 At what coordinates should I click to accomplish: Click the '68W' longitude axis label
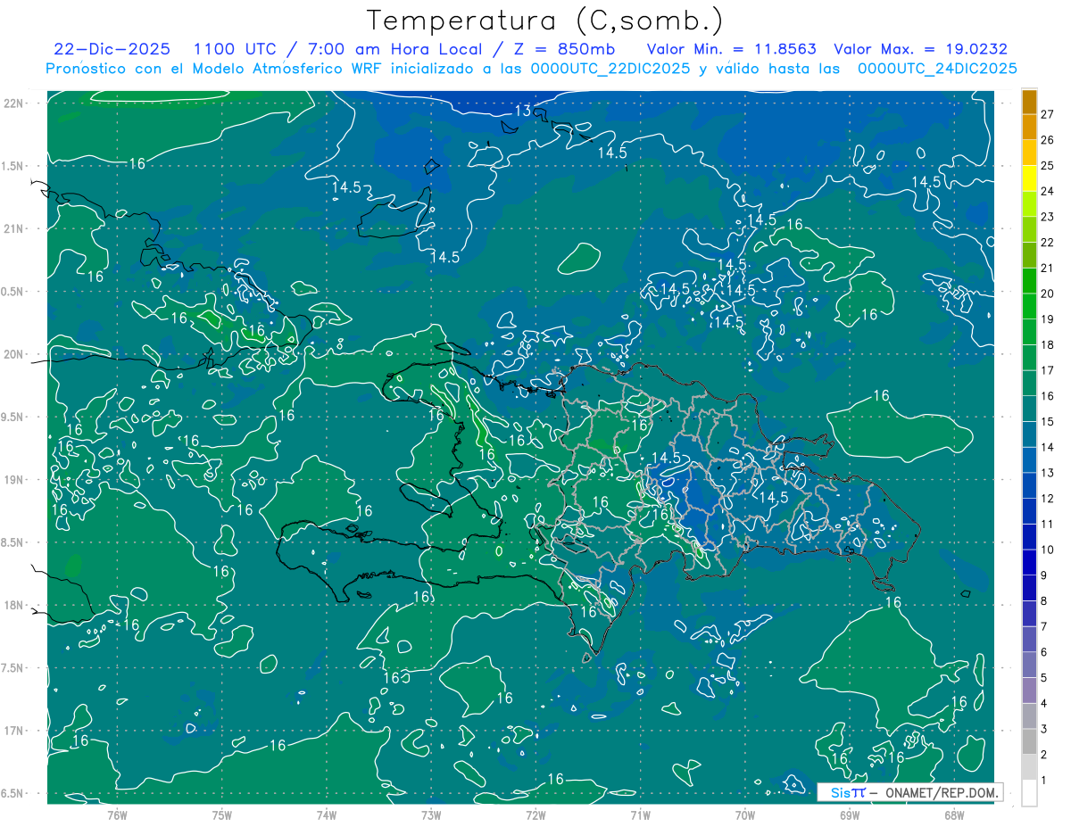pos(954,815)
